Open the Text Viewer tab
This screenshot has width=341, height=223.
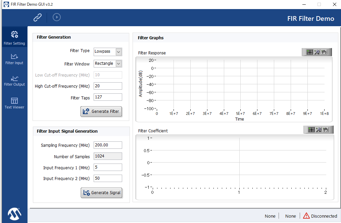point(14,103)
